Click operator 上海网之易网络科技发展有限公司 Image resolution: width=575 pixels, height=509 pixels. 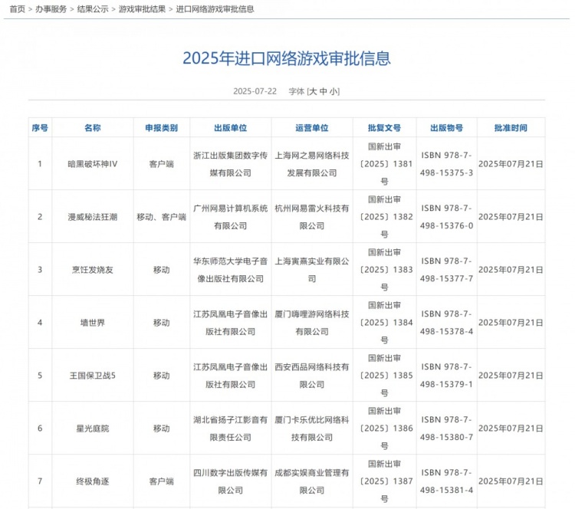point(312,164)
